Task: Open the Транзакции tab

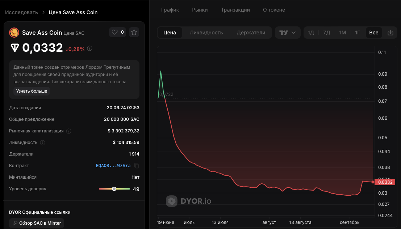Action: 235,10
